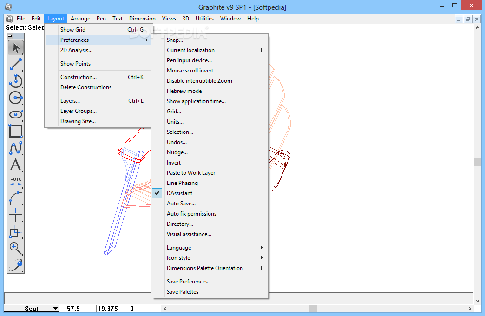Expand Dimensions Palette Orientation submenu
Viewport: 485px width, 316px height.
[x=210, y=268]
